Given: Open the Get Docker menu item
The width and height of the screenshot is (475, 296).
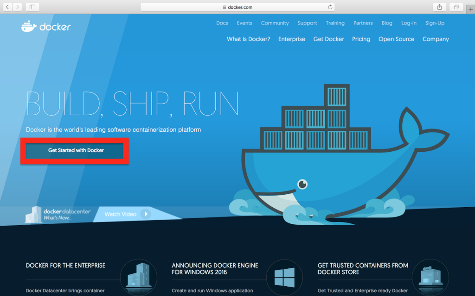Looking at the screenshot, I should [x=328, y=39].
